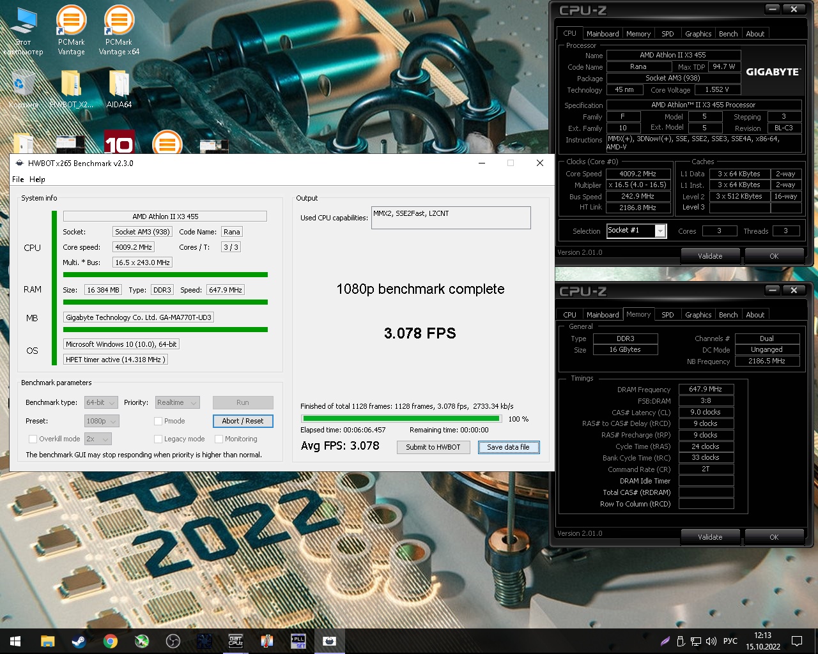Image resolution: width=818 pixels, height=654 pixels.
Task: Open the volume control in system tray
Action: coord(711,641)
